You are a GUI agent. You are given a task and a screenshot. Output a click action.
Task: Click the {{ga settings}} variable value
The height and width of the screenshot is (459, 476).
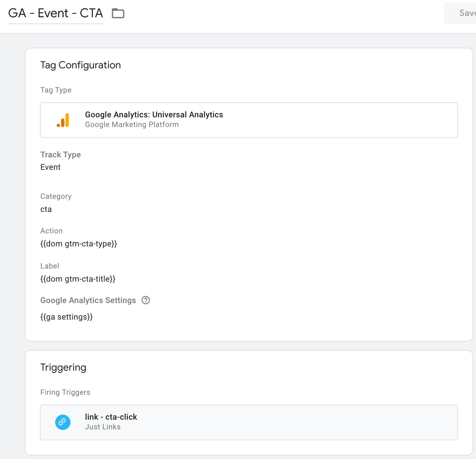pos(67,317)
